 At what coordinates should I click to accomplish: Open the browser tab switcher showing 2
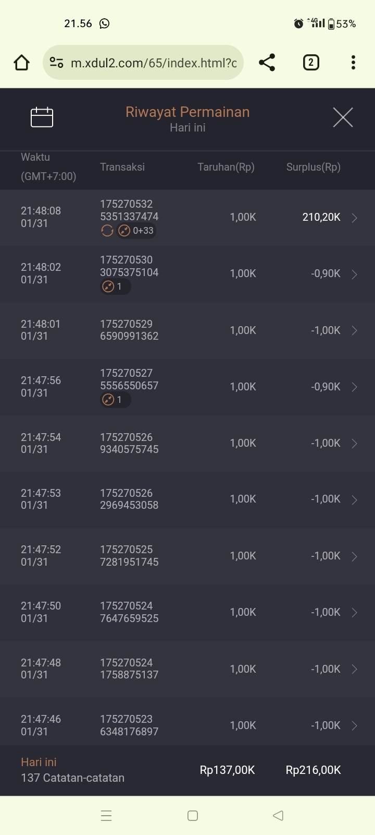click(311, 63)
